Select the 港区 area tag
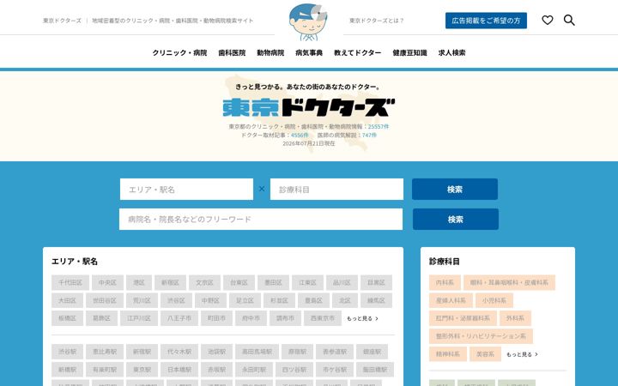The width and height of the screenshot is (618, 386). tap(139, 282)
